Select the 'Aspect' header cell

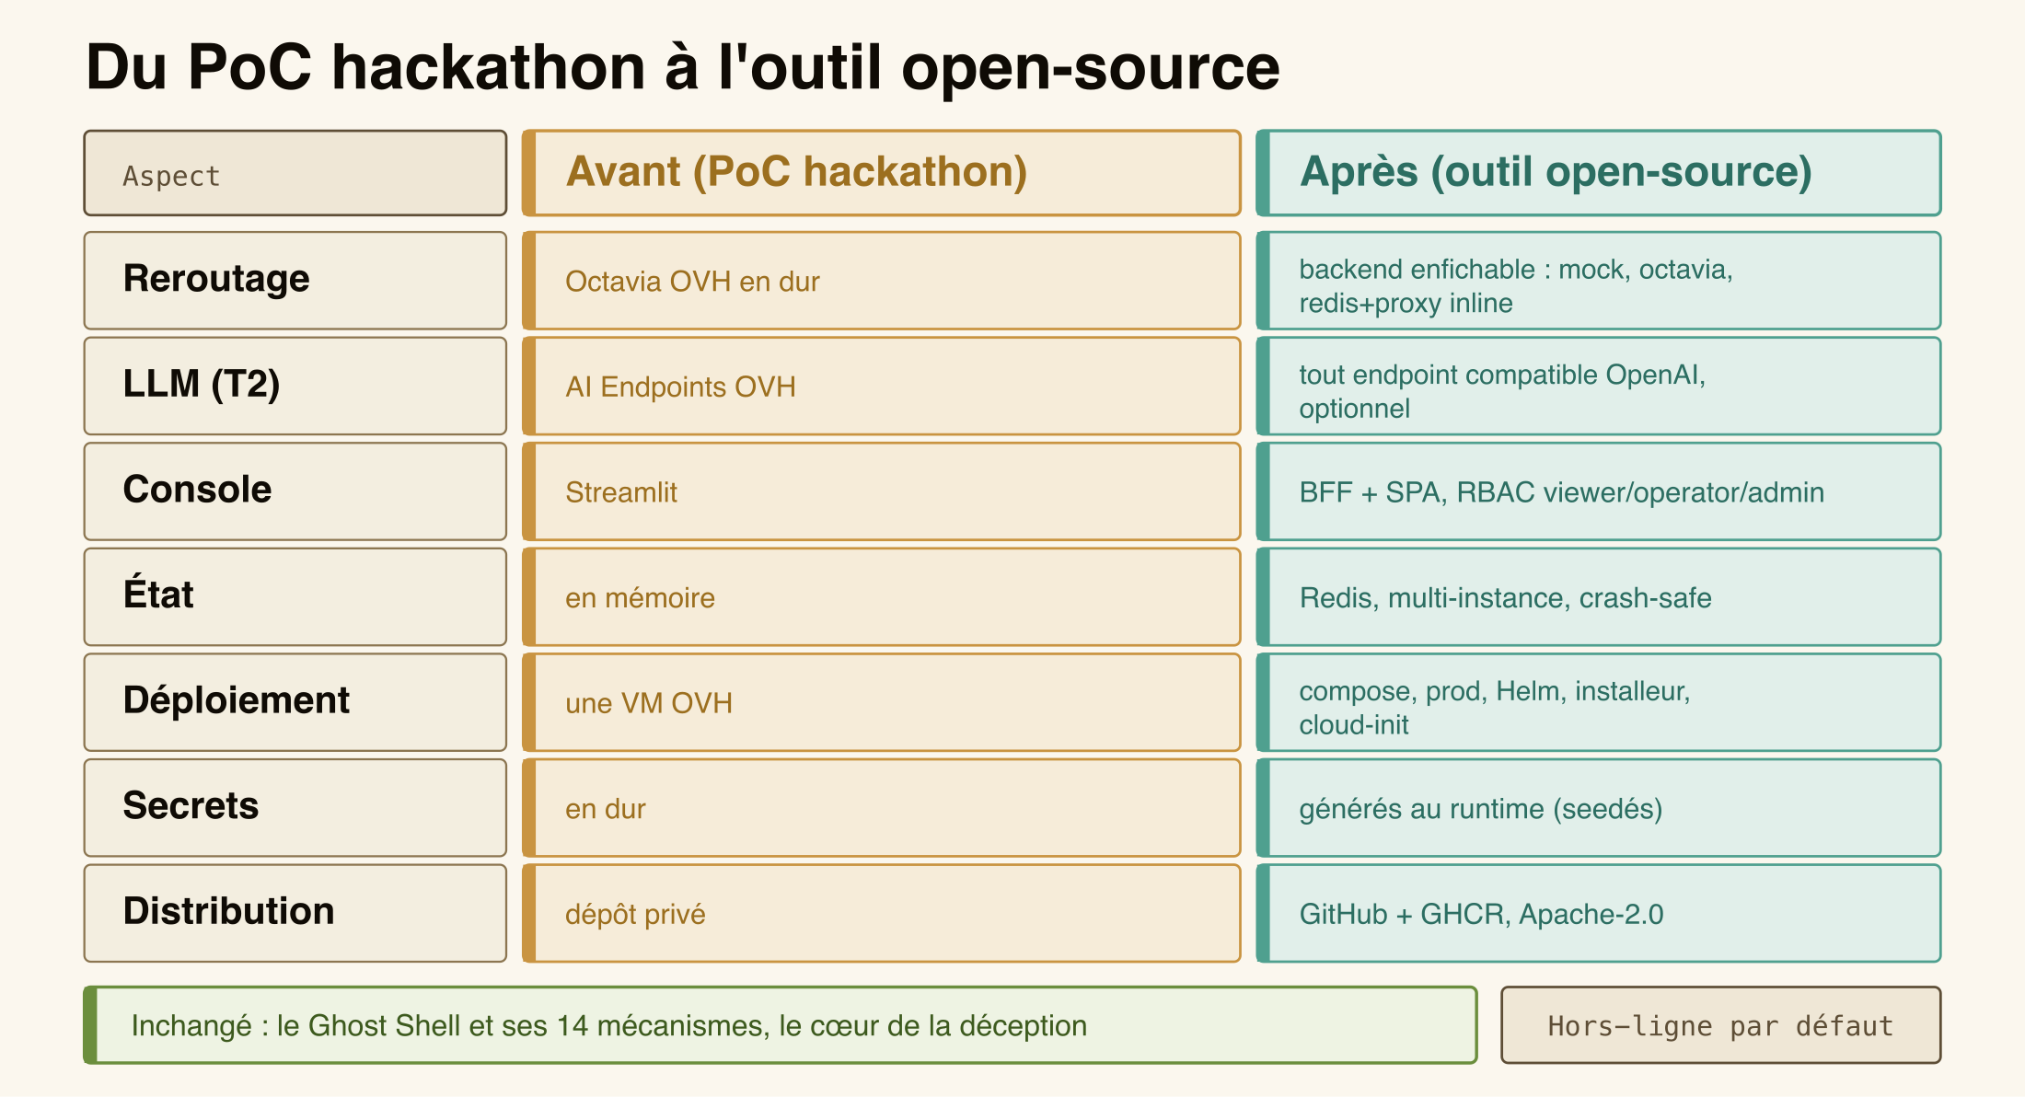pos(295,173)
